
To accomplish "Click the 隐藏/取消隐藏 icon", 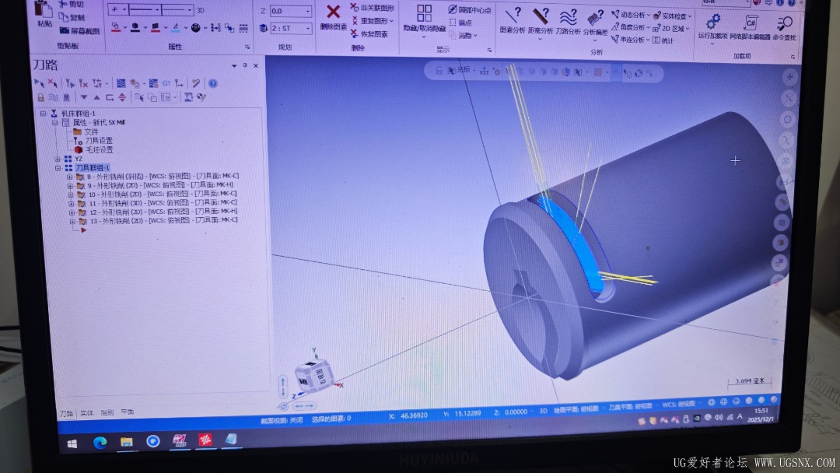I will coord(425,13).
